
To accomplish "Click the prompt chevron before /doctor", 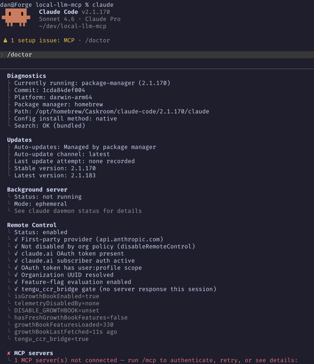I will [x=2, y=55].
